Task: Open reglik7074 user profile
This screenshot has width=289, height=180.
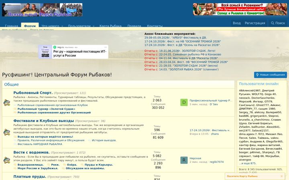Action: click(x=217, y=162)
